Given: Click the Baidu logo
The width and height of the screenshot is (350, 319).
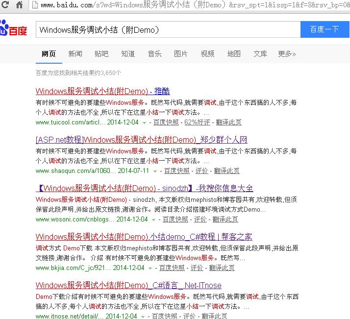Looking at the screenshot, I should tap(13, 28).
